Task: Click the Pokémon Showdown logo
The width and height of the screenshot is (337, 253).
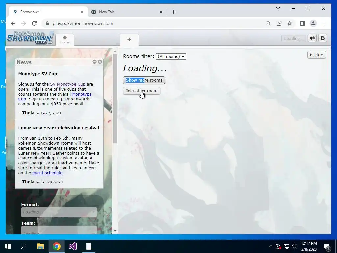Action: (30, 38)
